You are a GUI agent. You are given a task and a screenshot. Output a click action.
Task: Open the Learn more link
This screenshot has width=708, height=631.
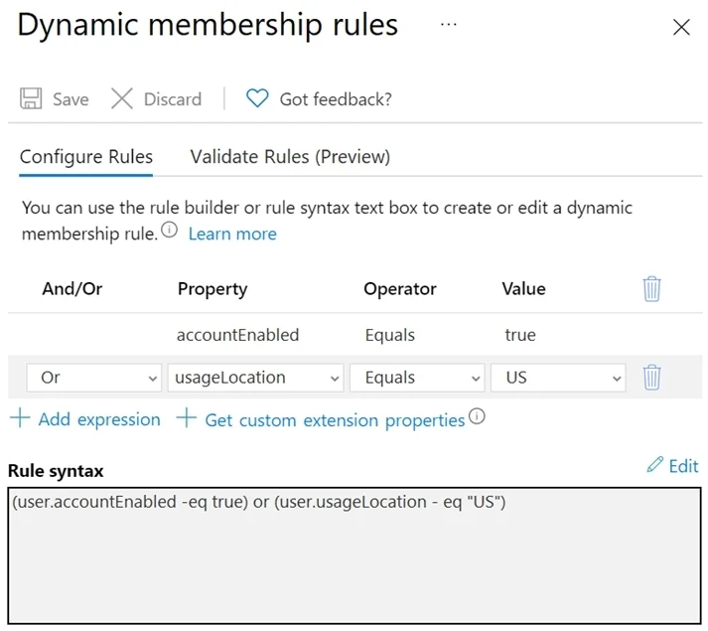pos(232,234)
